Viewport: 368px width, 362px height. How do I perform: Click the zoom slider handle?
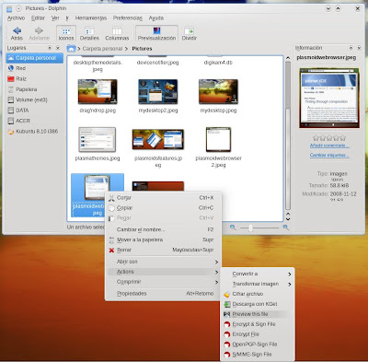[251, 228]
